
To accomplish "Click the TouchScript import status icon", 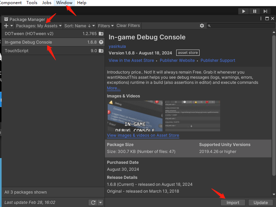I will click(x=101, y=51).
